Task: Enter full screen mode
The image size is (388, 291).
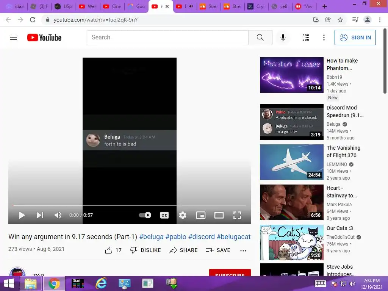Action: pos(237,215)
